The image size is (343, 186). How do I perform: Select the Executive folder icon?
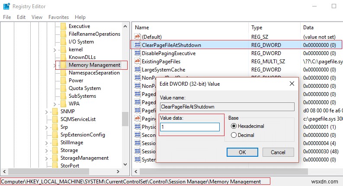(63, 26)
